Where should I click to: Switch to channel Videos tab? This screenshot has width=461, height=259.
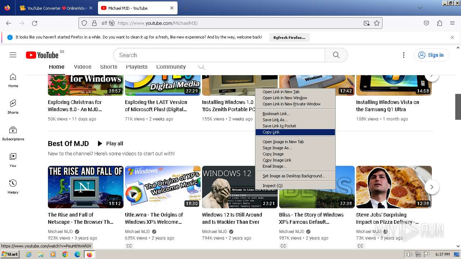pyautogui.click(x=82, y=67)
